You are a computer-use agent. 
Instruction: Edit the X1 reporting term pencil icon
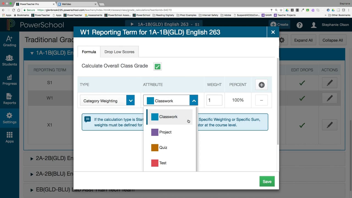tap(329, 125)
